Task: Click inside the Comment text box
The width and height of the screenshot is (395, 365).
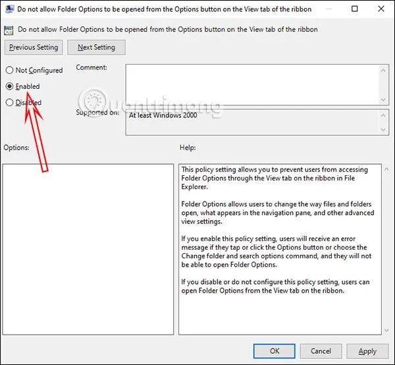Action: (252, 84)
